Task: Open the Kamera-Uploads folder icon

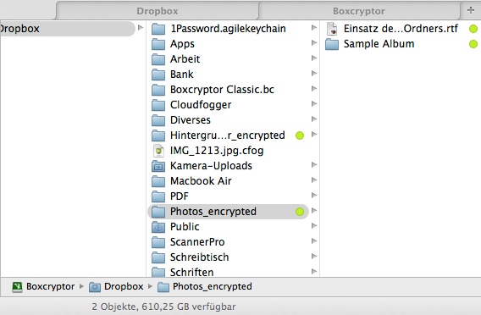Action: pyautogui.click(x=158, y=166)
